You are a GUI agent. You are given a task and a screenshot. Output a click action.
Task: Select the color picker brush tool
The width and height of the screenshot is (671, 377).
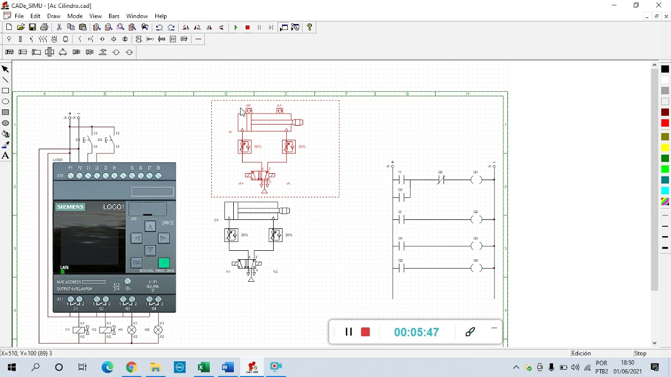pos(6,145)
